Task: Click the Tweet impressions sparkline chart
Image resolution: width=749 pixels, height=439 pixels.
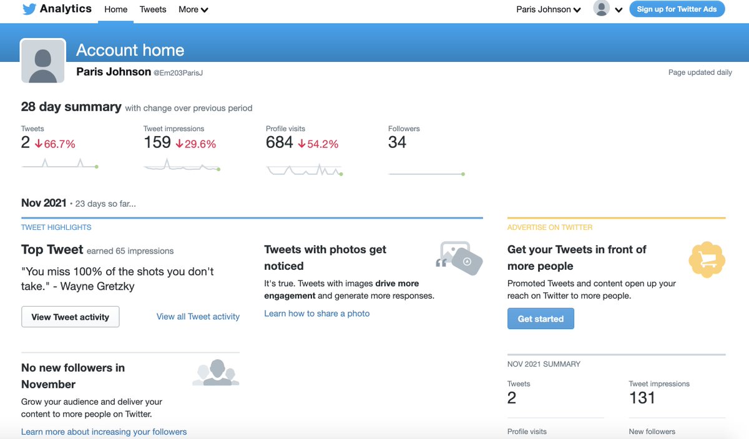Action: [x=182, y=165]
